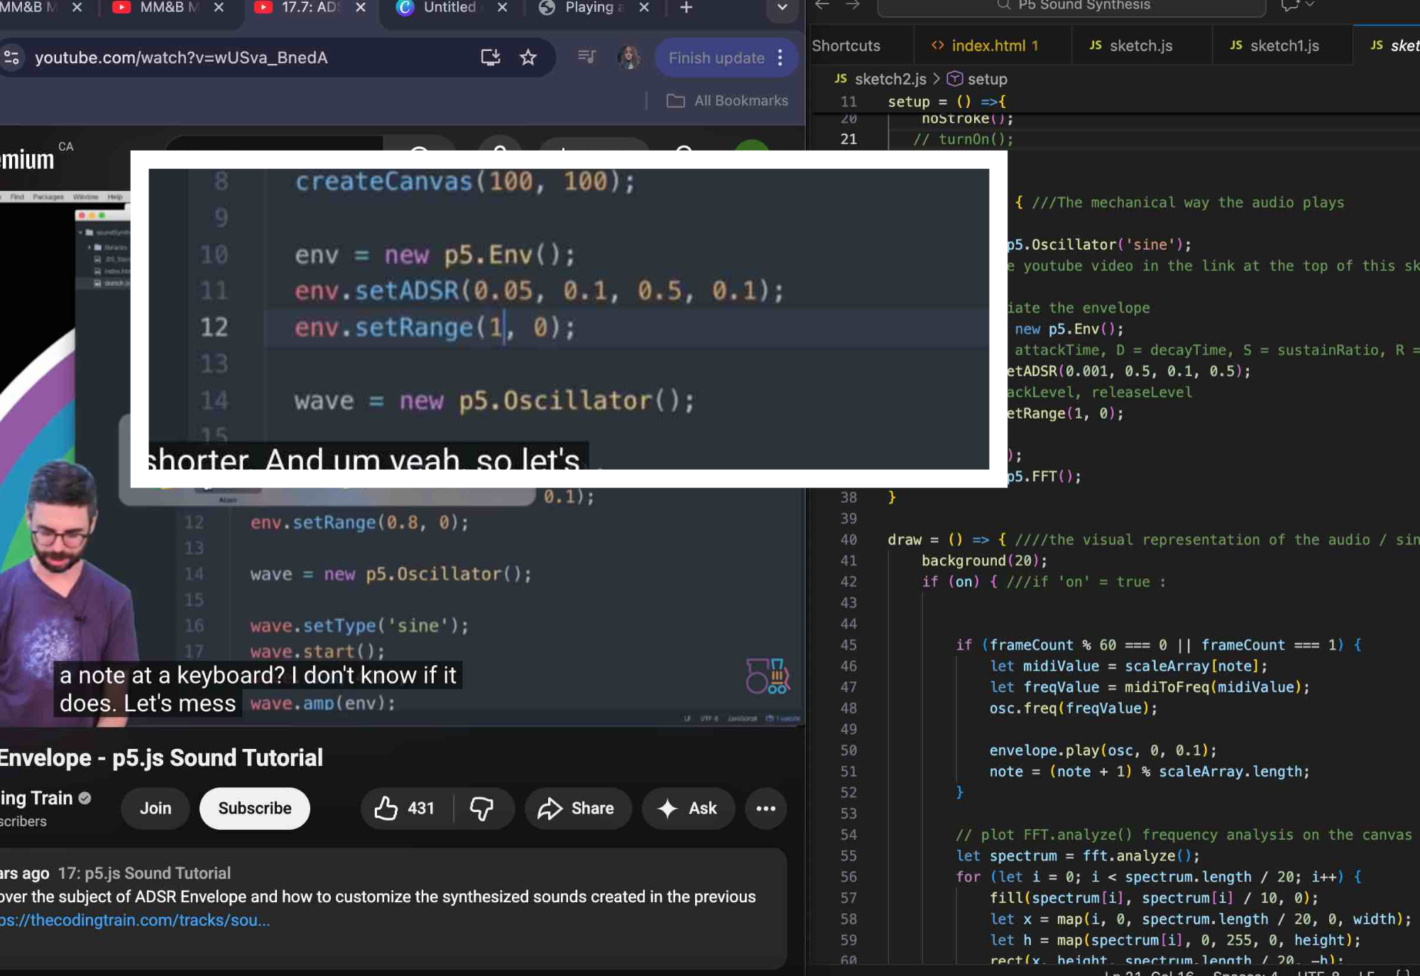
Task: Click the 'envelope.play(osc, 0, 0.1);' line
Action: click(1103, 750)
